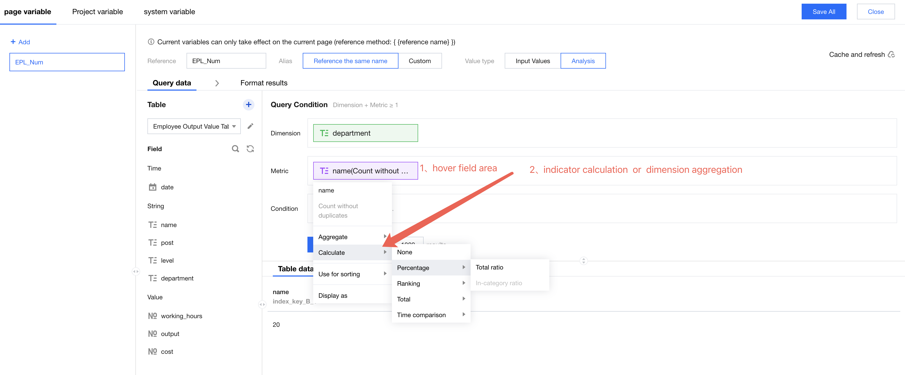
Task: Click the refresh fields icon
Action: tap(250, 149)
